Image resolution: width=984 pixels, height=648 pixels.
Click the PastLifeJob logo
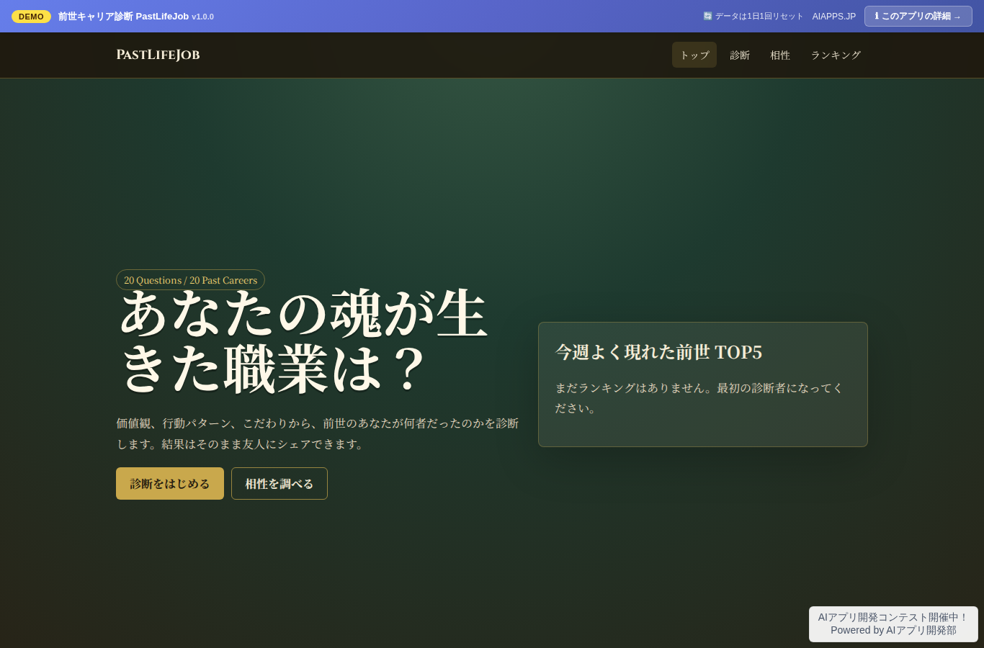pos(158,55)
